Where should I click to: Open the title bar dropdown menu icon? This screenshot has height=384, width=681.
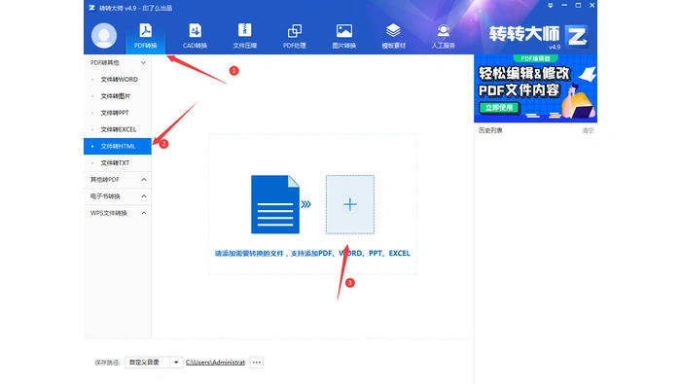pyautogui.click(x=551, y=6)
